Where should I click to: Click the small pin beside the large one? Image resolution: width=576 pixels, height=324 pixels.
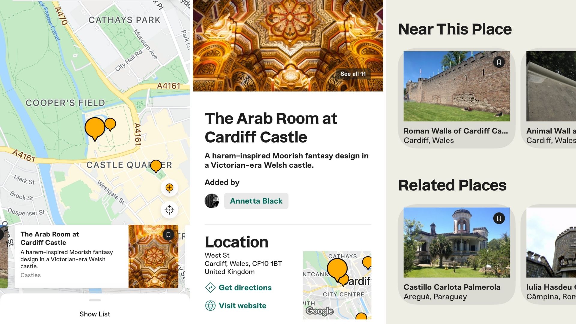coord(110,124)
